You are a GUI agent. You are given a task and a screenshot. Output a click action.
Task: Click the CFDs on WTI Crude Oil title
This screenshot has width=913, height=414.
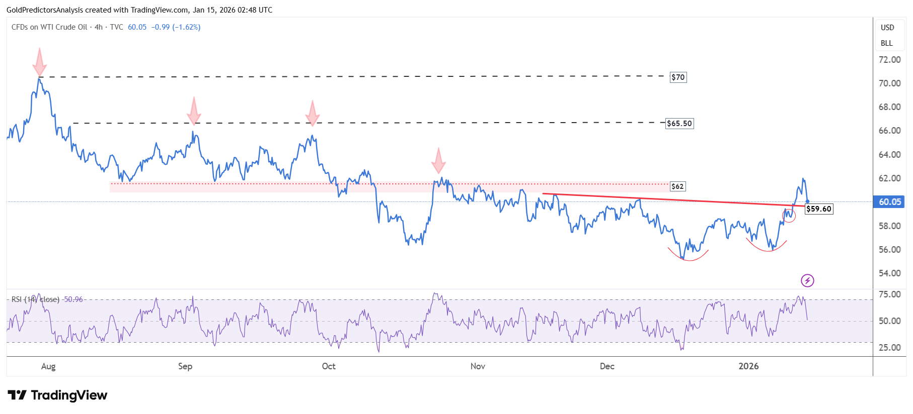point(49,27)
